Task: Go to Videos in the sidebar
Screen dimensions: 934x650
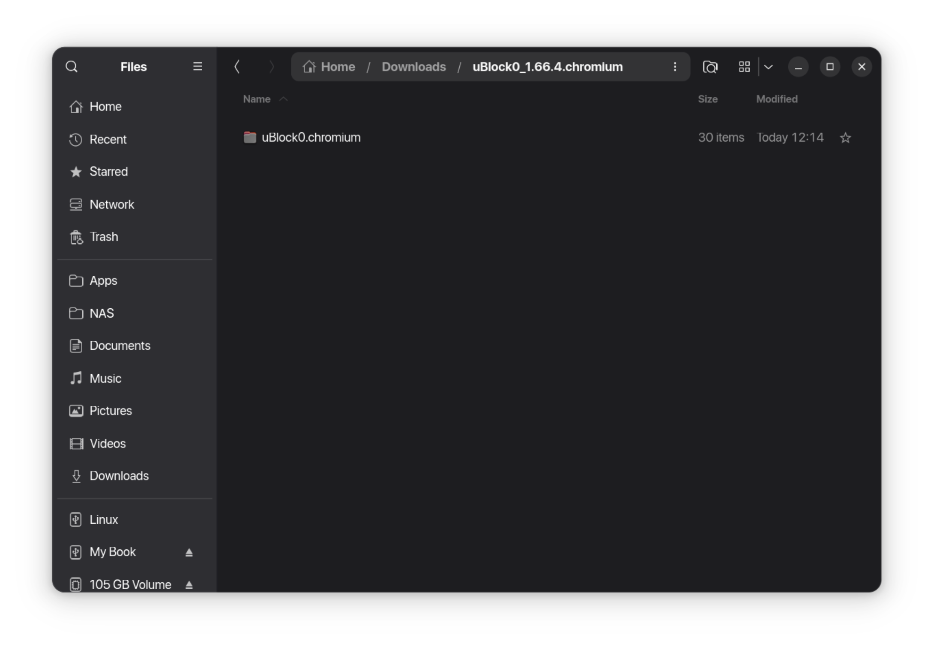Action: (x=135, y=444)
